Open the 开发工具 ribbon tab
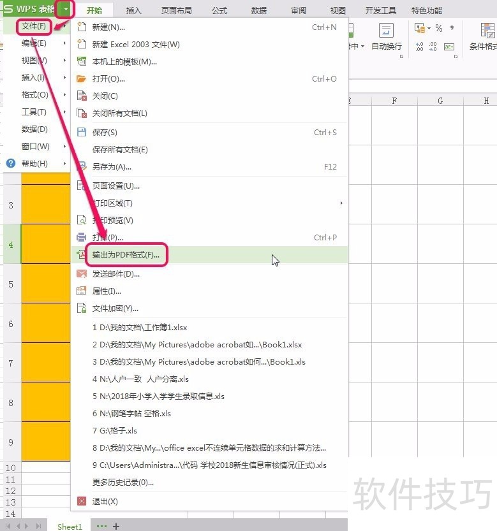497x531 pixels. point(380,10)
